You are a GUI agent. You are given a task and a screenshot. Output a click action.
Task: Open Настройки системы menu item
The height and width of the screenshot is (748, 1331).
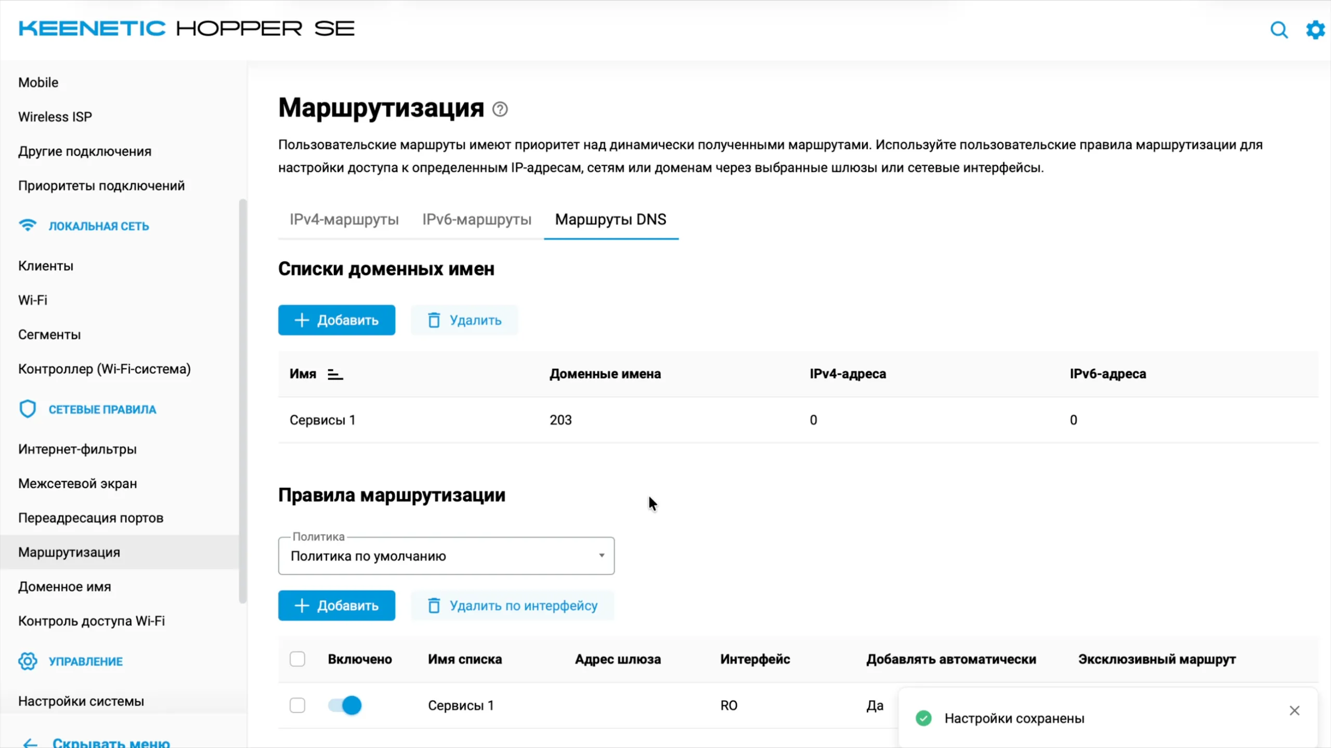click(81, 701)
